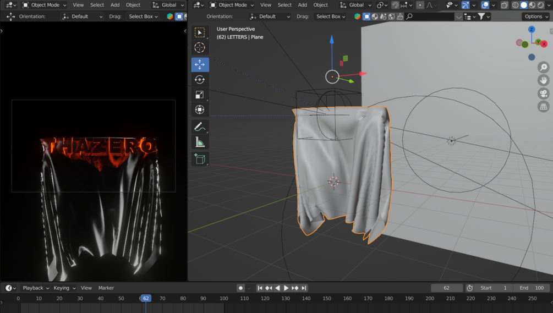
Task: Toggle the snap magnet in right viewport
Action: click(395, 5)
